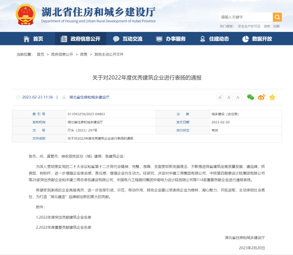The image size is (293, 255).
Task: Click breadcrumb link 政策
Action: coord(84,54)
